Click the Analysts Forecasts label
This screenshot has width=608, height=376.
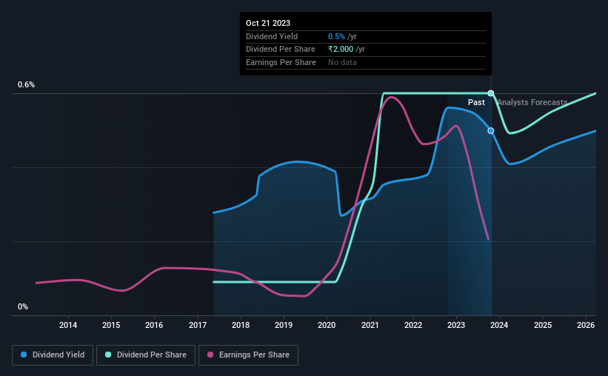[x=532, y=102]
